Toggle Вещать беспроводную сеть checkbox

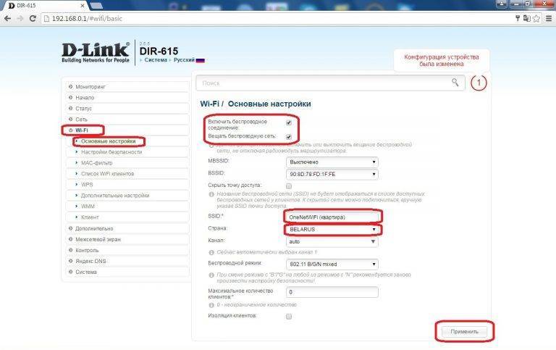coord(289,137)
